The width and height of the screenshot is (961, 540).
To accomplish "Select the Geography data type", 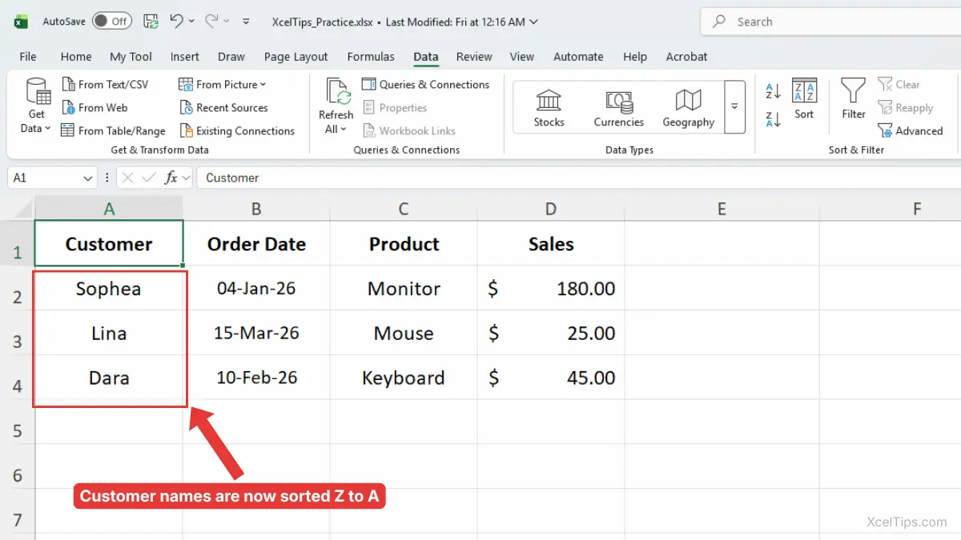I will [x=688, y=107].
